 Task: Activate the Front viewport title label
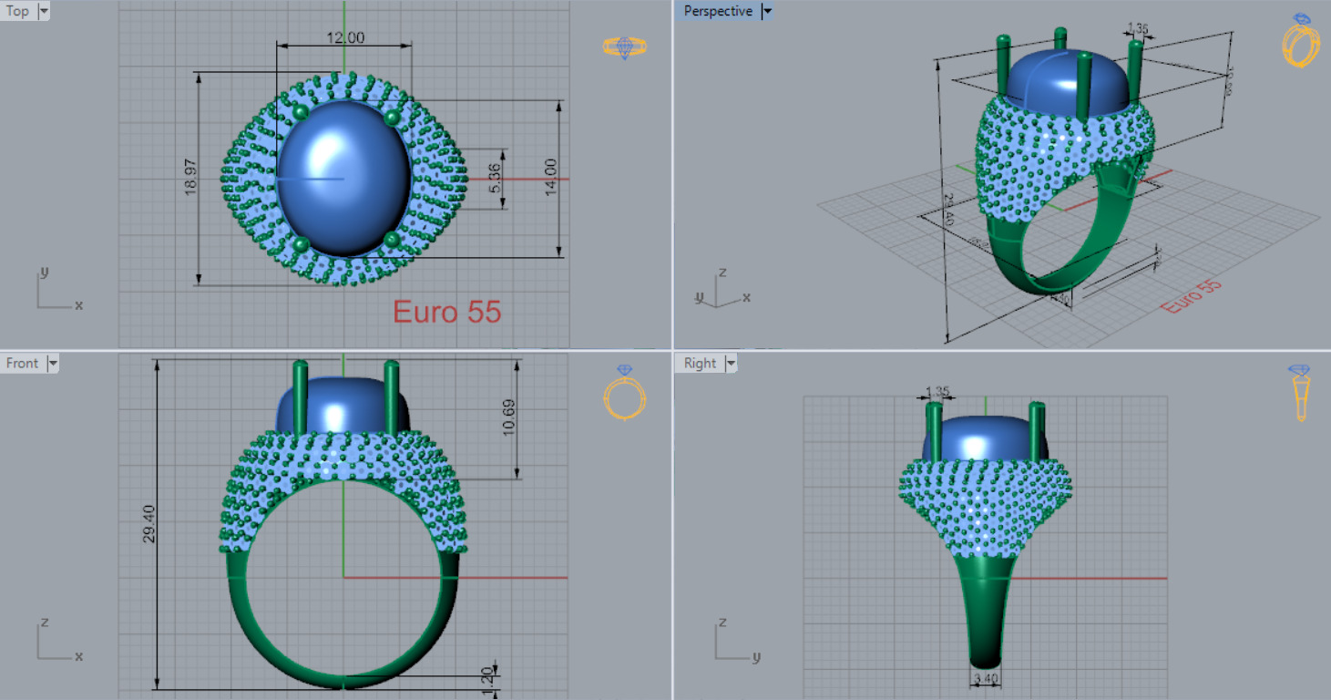(23, 364)
